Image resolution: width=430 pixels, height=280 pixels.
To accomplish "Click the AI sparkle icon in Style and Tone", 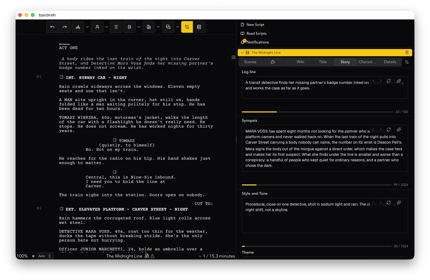I will (399, 203).
